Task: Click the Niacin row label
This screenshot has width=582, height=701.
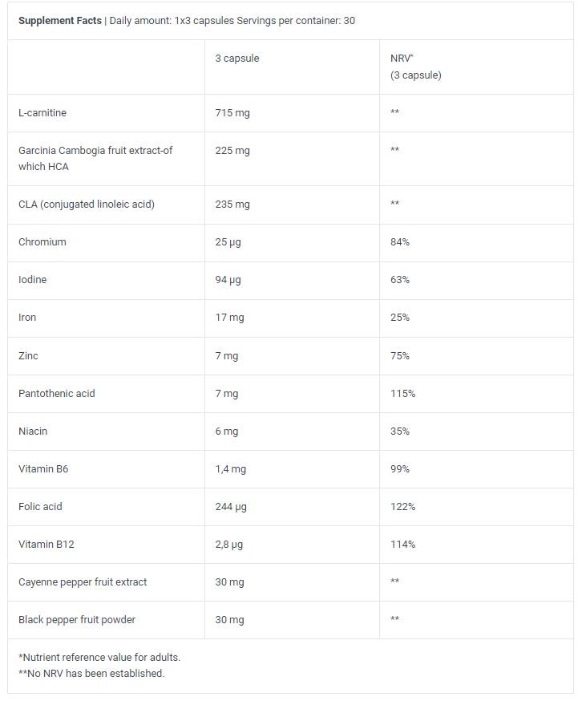Action: tap(33, 432)
